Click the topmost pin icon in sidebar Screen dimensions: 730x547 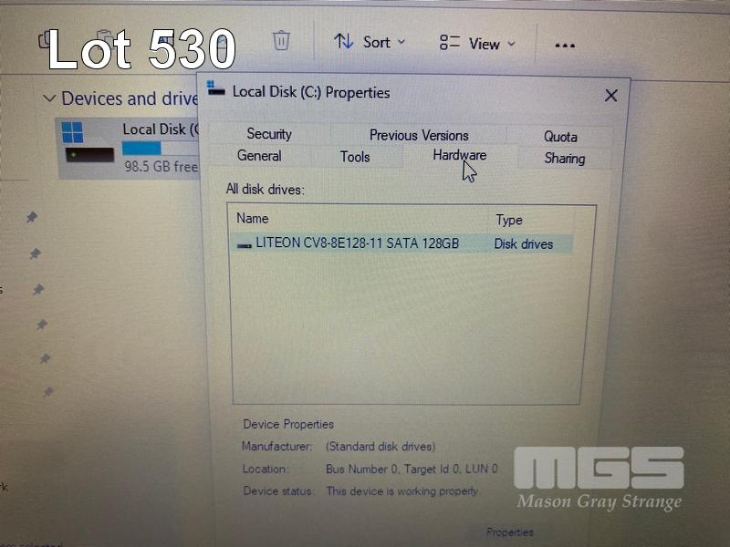click(32, 217)
